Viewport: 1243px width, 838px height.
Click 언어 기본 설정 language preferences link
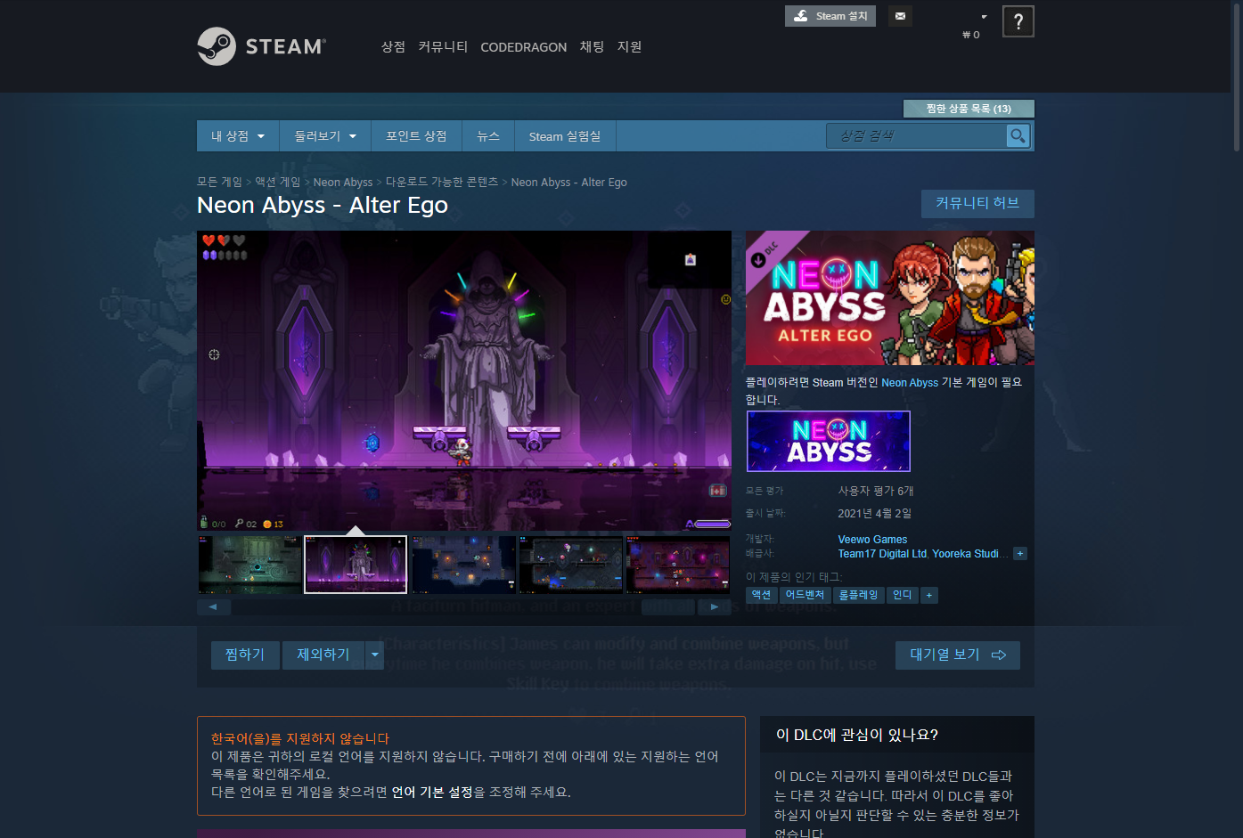pyautogui.click(x=432, y=792)
